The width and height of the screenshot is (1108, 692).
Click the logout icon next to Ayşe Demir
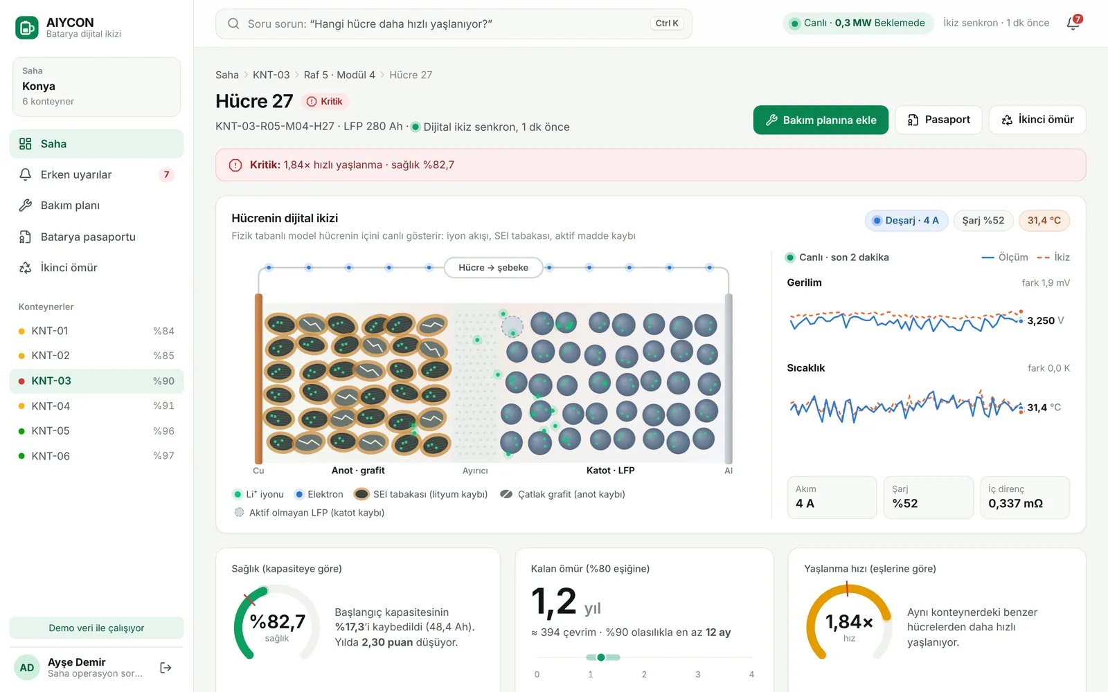(x=166, y=668)
